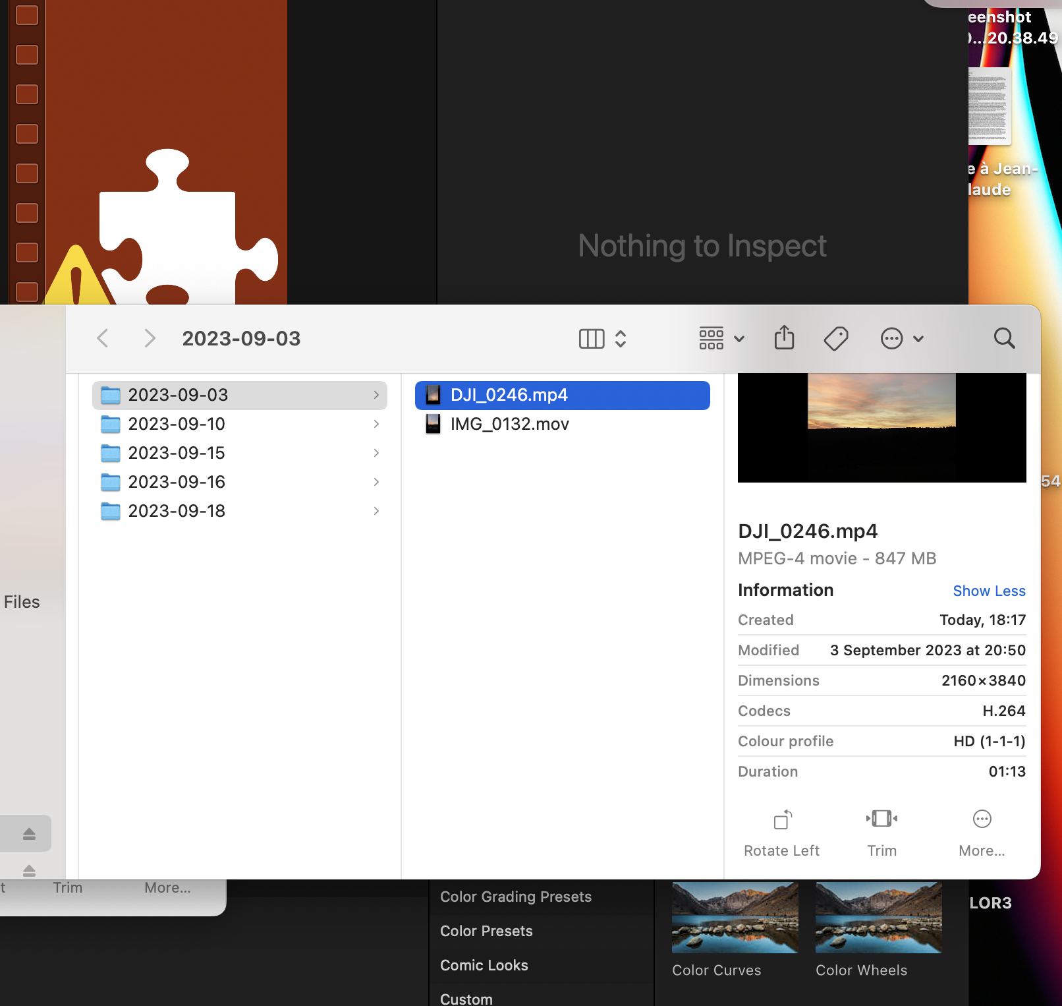Screen dimensions: 1062x1006
Task: Eject the mounted volume in the sidebar
Action: coord(28,833)
